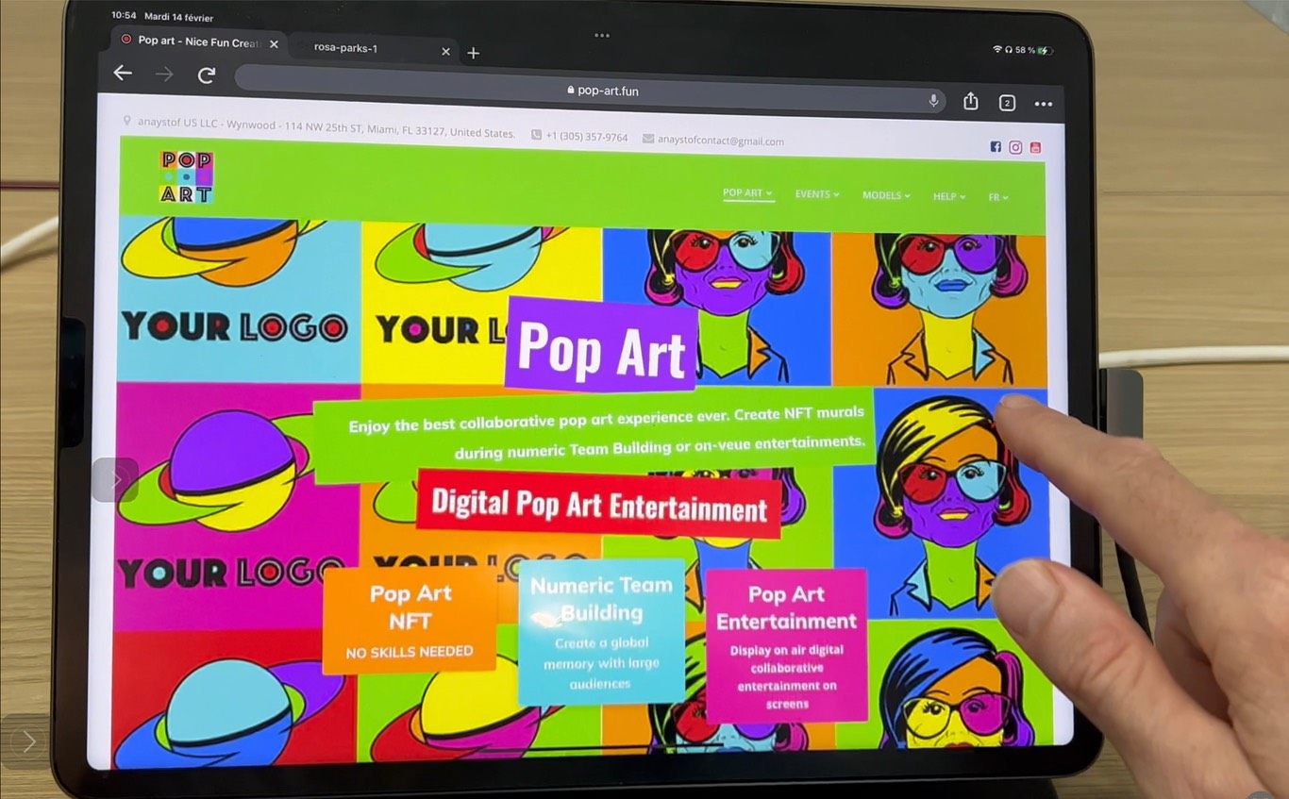The width and height of the screenshot is (1289, 799).
Task: Expand the EVENTS navigation dropdown
Action: pos(816,194)
